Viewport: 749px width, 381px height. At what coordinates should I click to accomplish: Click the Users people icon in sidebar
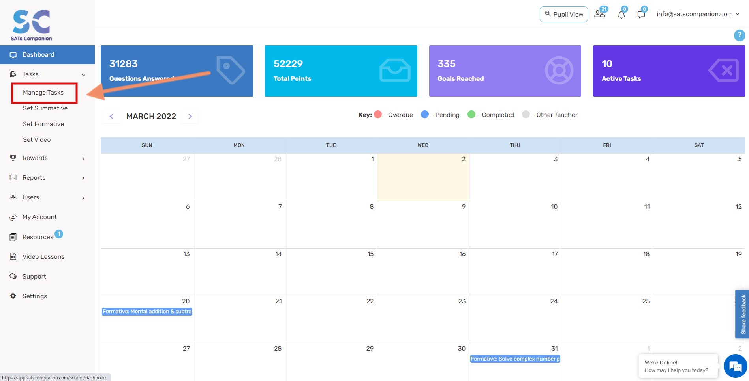coord(13,197)
